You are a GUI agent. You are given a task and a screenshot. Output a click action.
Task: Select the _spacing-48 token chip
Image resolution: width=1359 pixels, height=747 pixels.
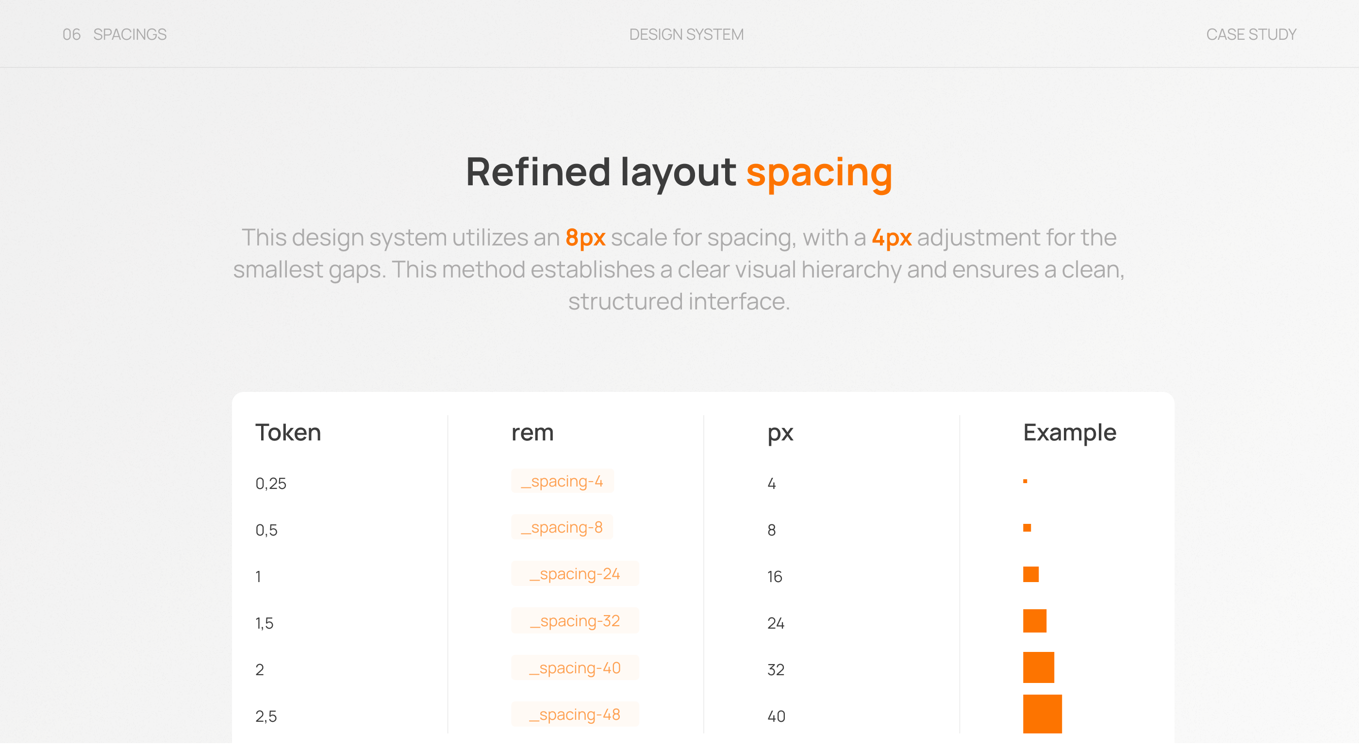(575, 715)
